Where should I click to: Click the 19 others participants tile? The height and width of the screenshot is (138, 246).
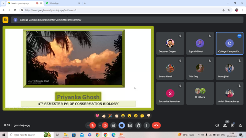coord(200,93)
